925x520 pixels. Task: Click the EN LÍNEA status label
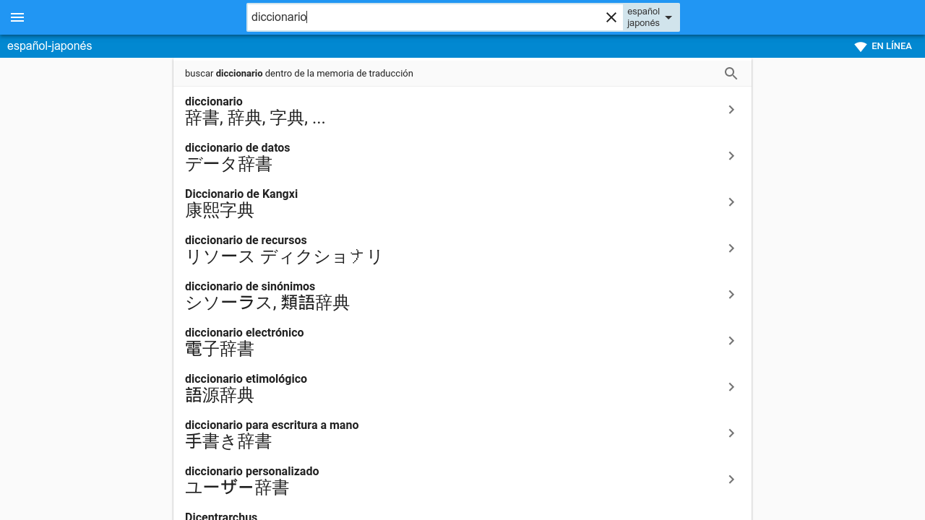(892, 46)
